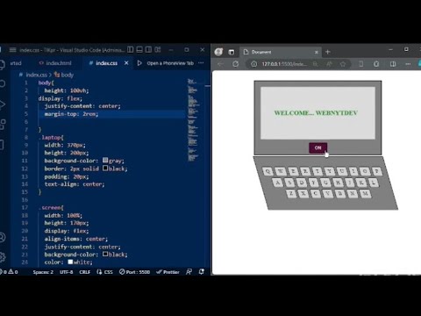Click UTF-8 encoding in the status bar
Image resolution: width=421 pixels, height=316 pixels.
pos(66,272)
